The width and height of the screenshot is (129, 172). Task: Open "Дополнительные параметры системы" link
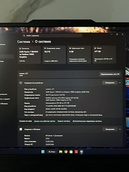tap(87, 121)
